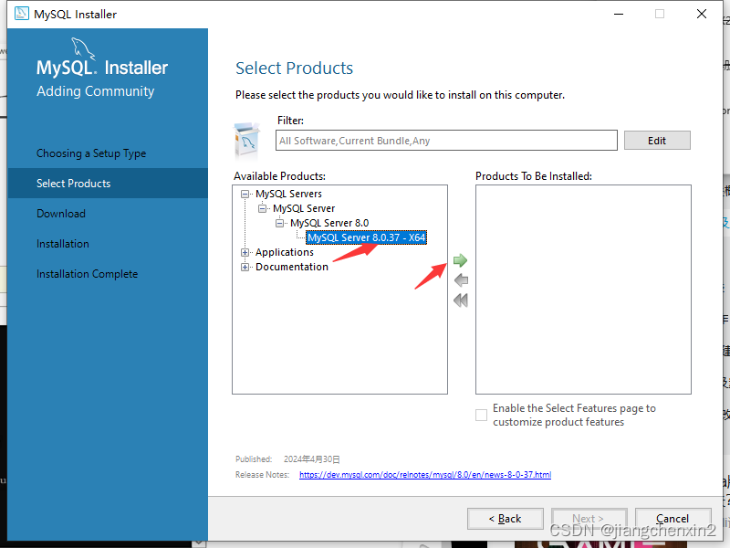
Task: Click the Filter text field
Action: tap(446, 141)
